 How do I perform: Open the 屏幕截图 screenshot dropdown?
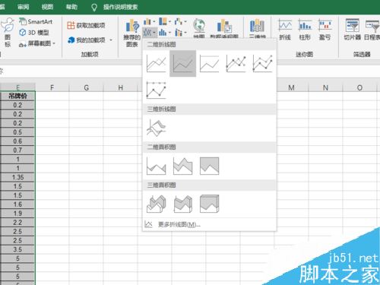pos(37,43)
